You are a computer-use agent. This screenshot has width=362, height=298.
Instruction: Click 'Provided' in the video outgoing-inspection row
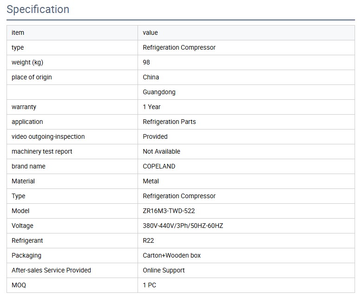155,136
